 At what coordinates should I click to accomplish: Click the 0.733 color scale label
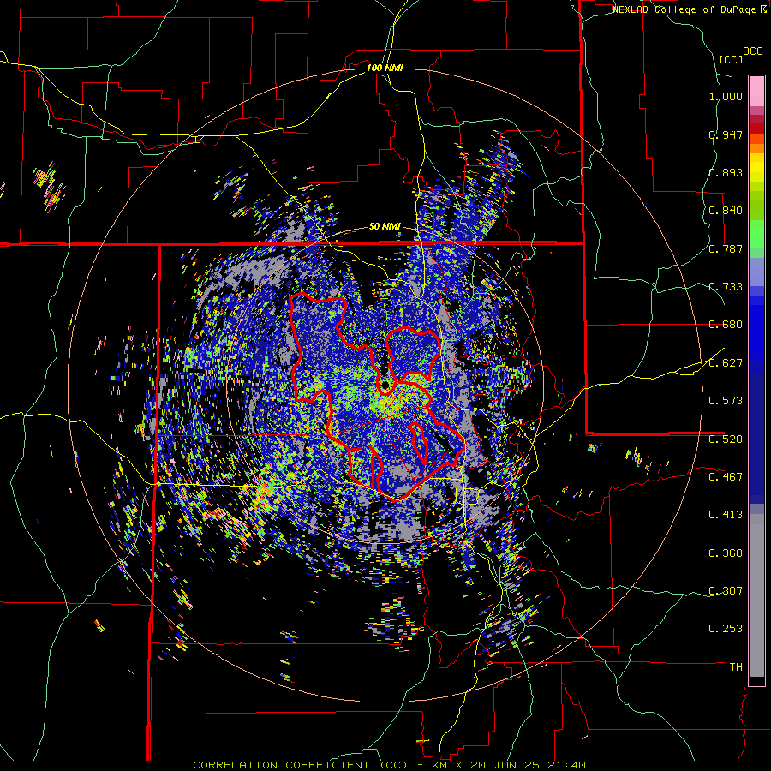(x=726, y=287)
